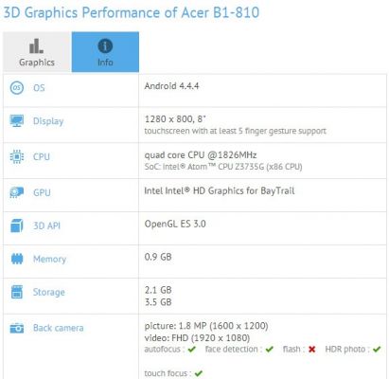The height and width of the screenshot is (379, 389).
Task: Open the Graphics tab
Action: pyautogui.click(x=37, y=52)
